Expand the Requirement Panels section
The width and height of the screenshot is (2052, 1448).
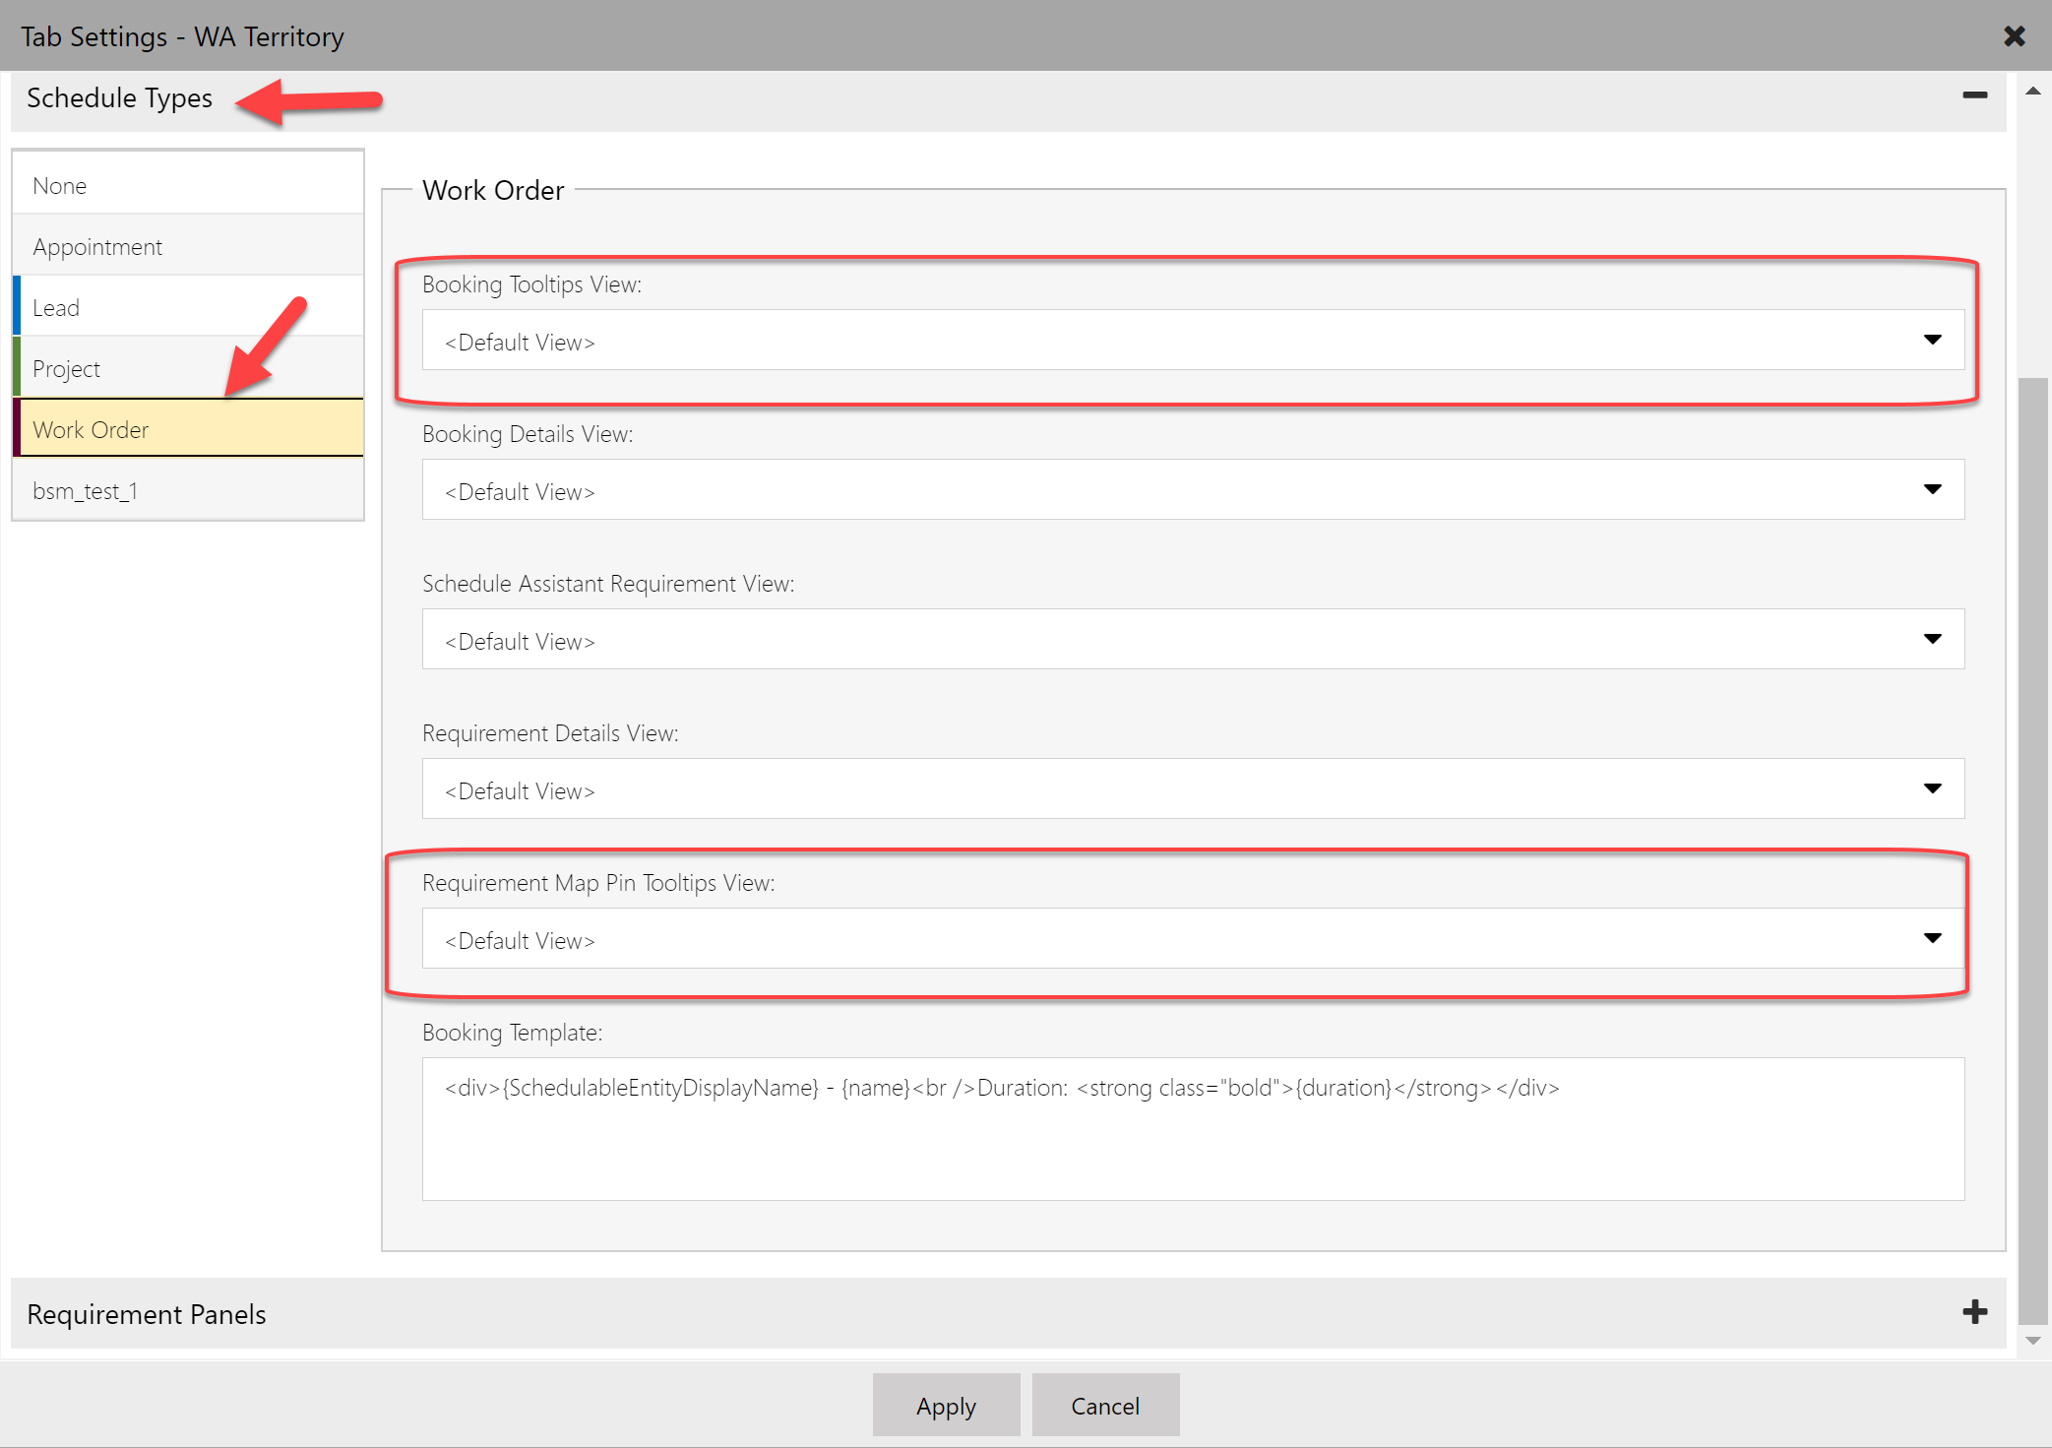(1975, 1312)
